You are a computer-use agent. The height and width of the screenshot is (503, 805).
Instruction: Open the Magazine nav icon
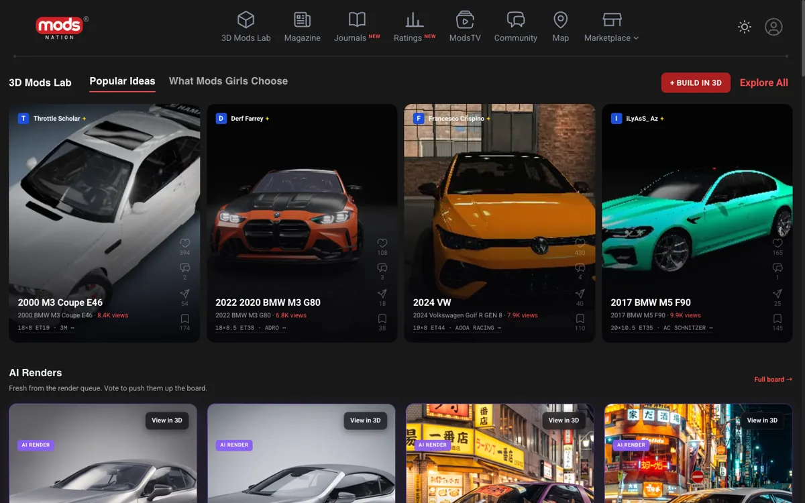302,19
